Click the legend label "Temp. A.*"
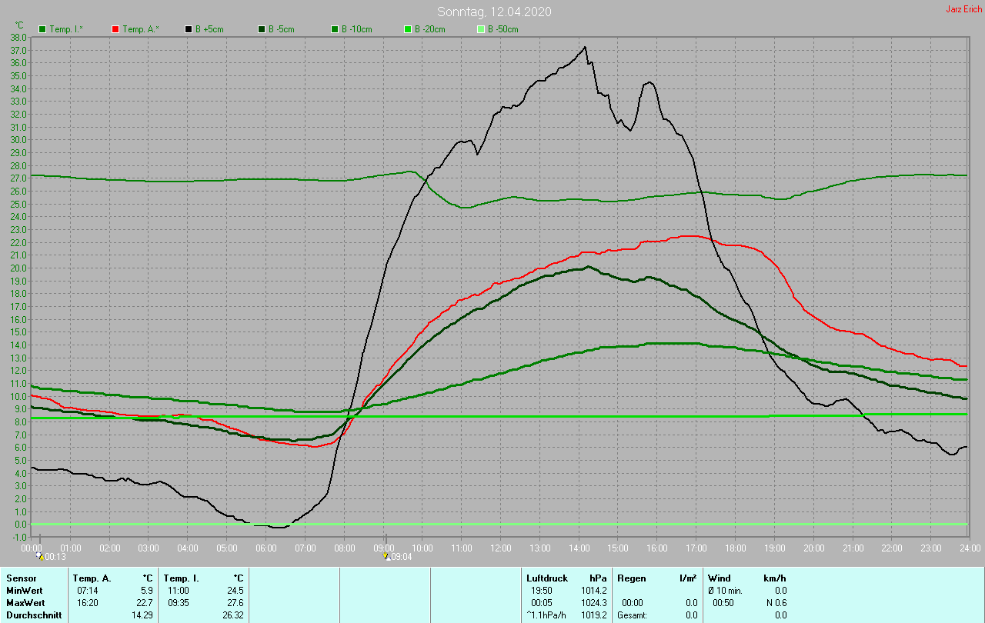 pos(141,29)
